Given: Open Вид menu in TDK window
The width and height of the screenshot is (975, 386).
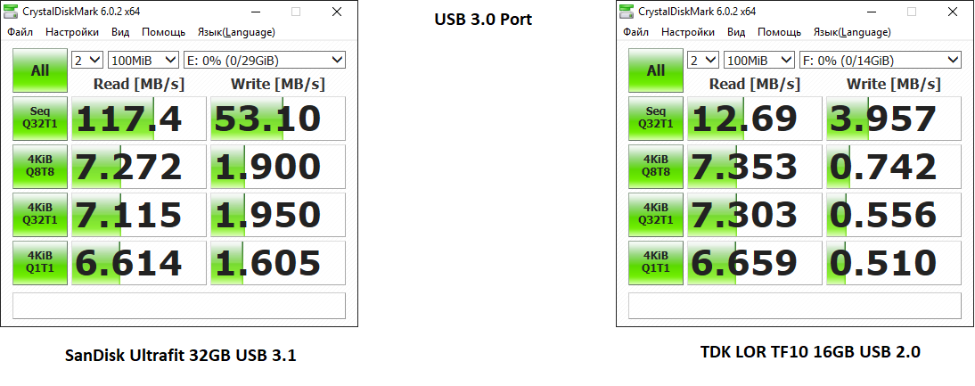Looking at the screenshot, I should (x=736, y=32).
